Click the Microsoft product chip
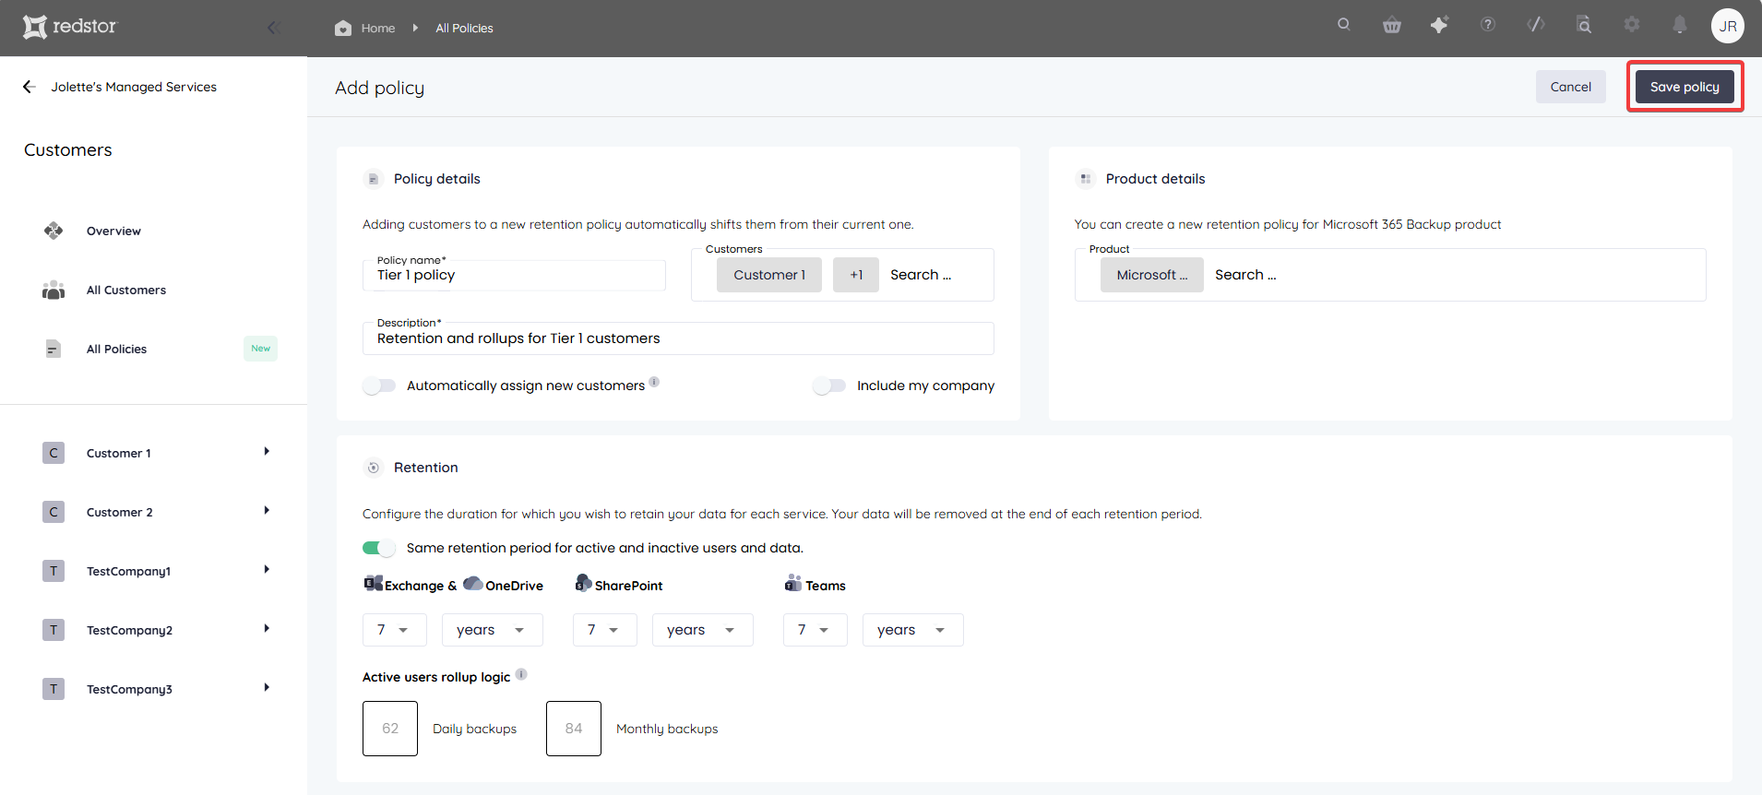1762x795 pixels. pos(1152,275)
